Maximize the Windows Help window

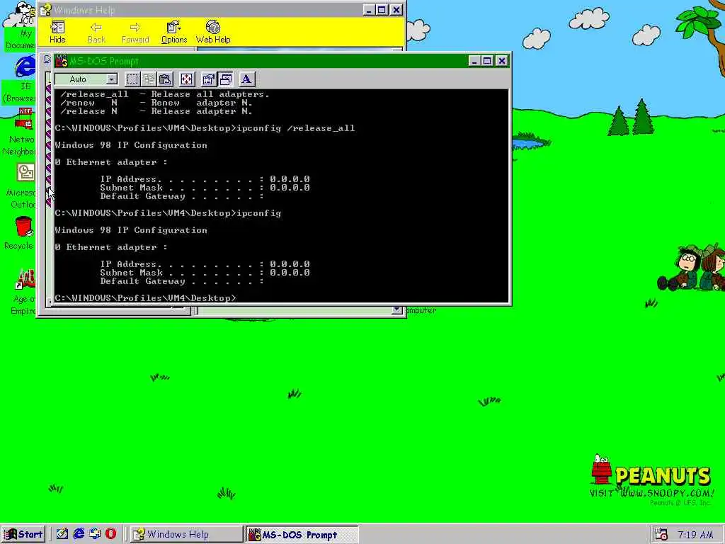[x=382, y=10]
